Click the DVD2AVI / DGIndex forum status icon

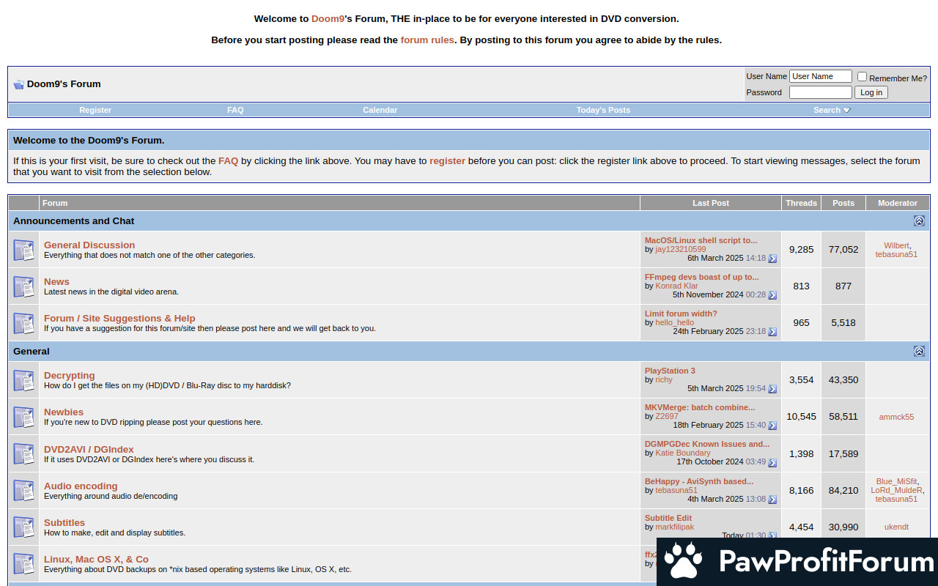pos(24,454)
